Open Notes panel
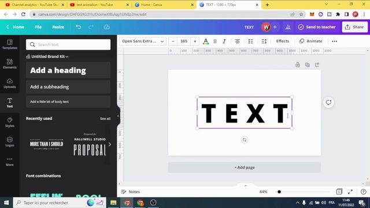Screen dimensions: 370x208 point(131,192)
